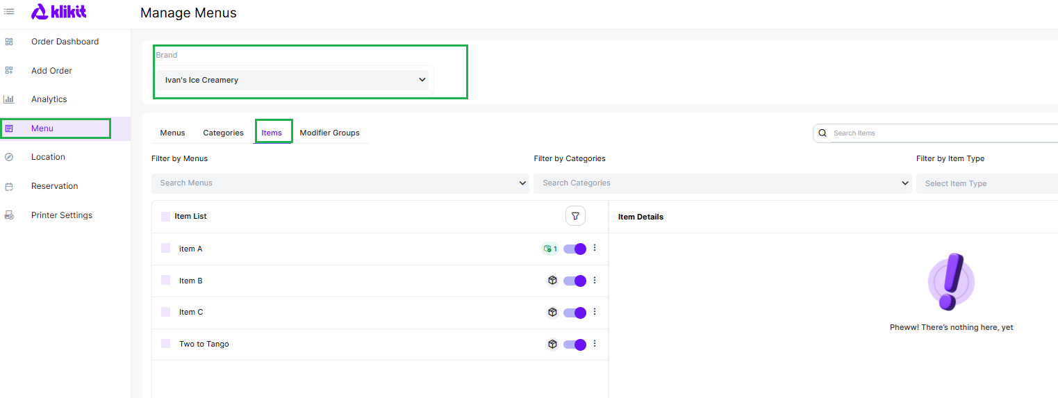The image size is (1058, 398).
Task: Switch to the Categories tab
Action: 223,133
